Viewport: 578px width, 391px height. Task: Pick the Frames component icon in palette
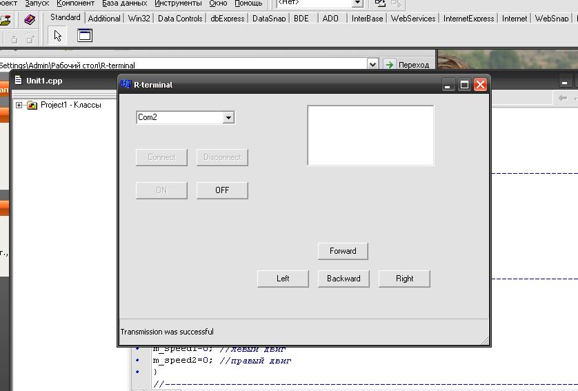(85, 36)
